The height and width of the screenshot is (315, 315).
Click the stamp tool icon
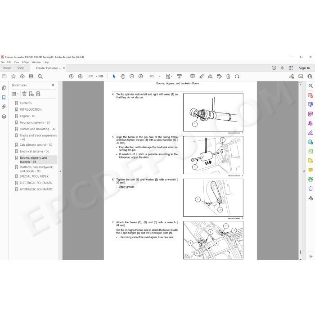219,76
